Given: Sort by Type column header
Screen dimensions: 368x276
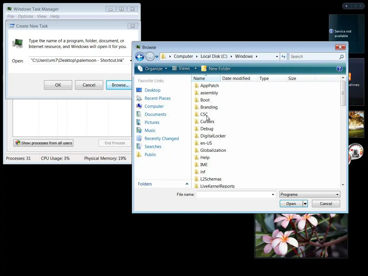Looking at the screenshot, I should (x=272, y=78).
